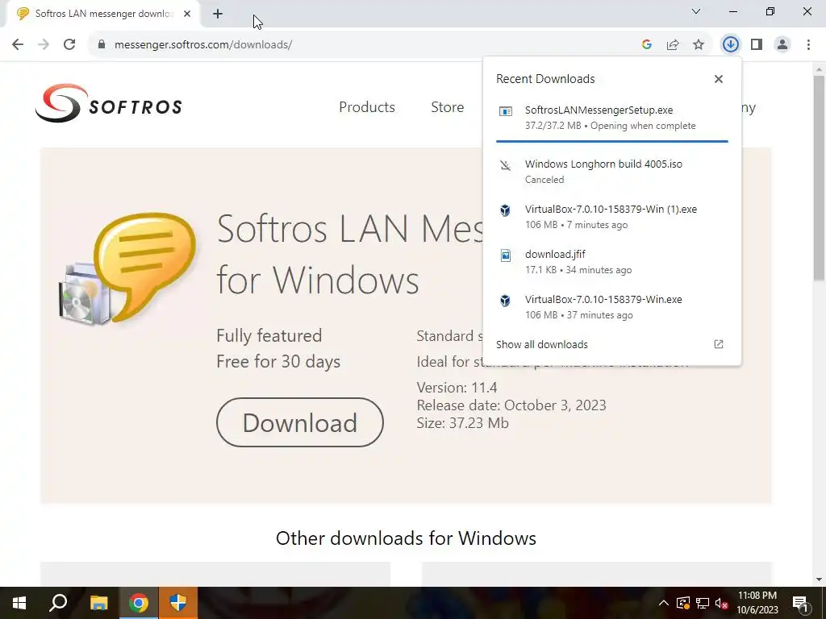
Task: Click the open-in-new-tab icon beside Show all downloads
Action: tap(719, 344)
